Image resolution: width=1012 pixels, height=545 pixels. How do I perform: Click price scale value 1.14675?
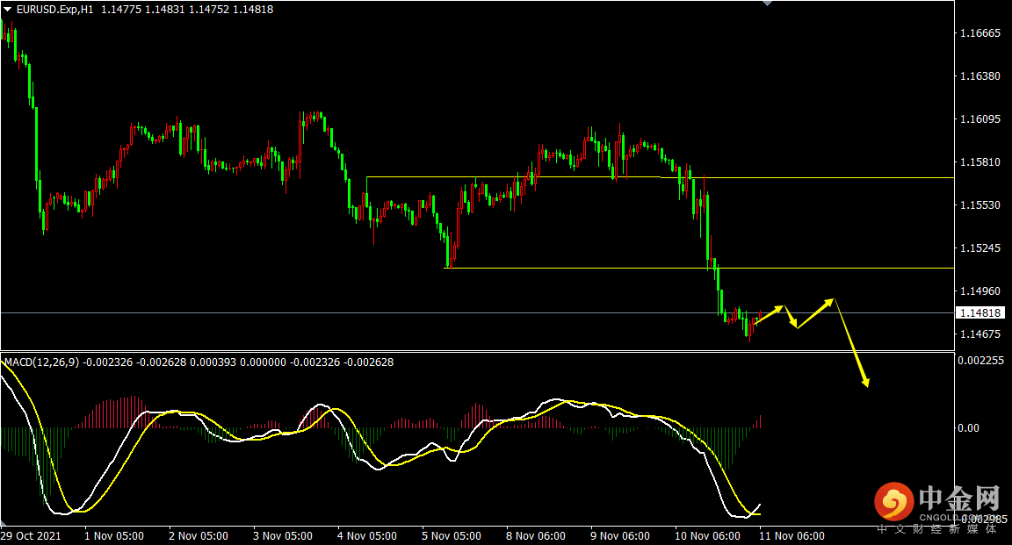[980, 334]
